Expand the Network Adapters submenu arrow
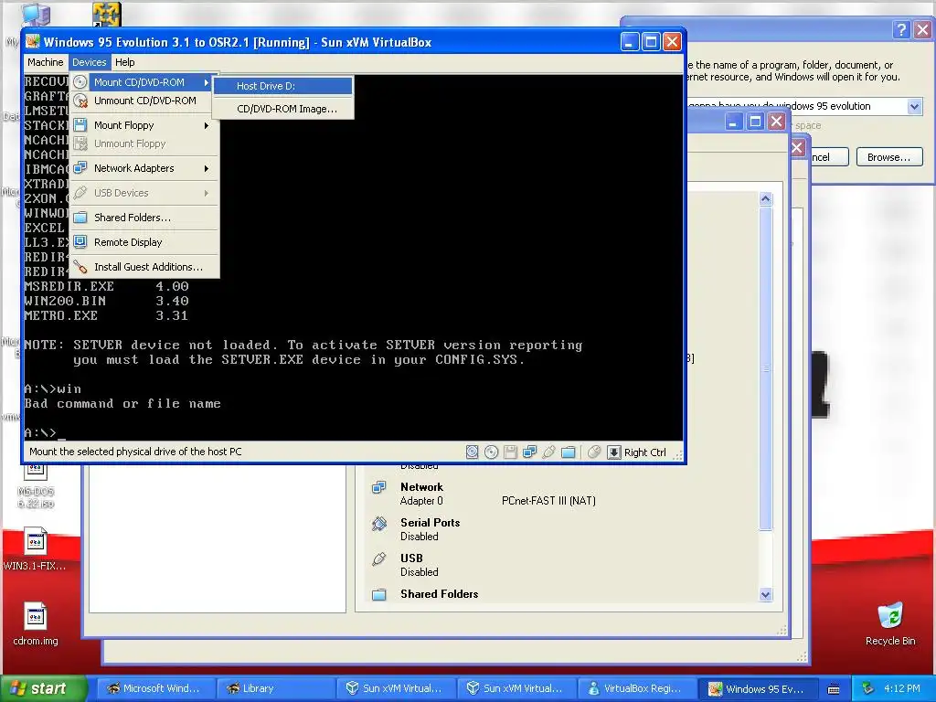Screen dimensions: 936x702 click(207, 168)
